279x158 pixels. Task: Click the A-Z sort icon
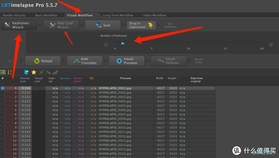(x=10, y=72)
